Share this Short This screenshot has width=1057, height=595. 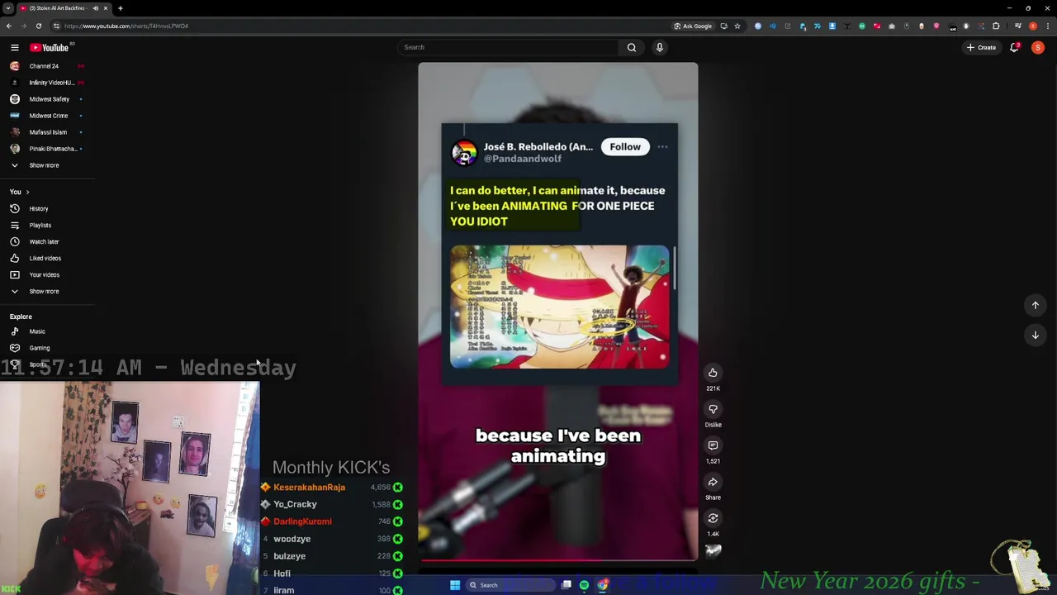click(x=713, y=482)
